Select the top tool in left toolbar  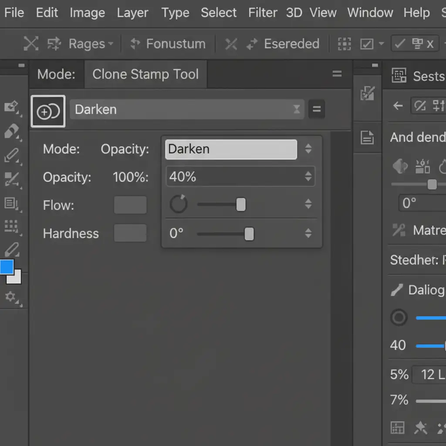pyautogui.click(x=10, y=107)
